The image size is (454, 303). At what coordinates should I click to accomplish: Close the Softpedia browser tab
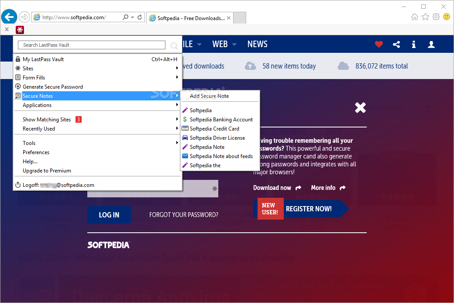(x=229, y=18)
